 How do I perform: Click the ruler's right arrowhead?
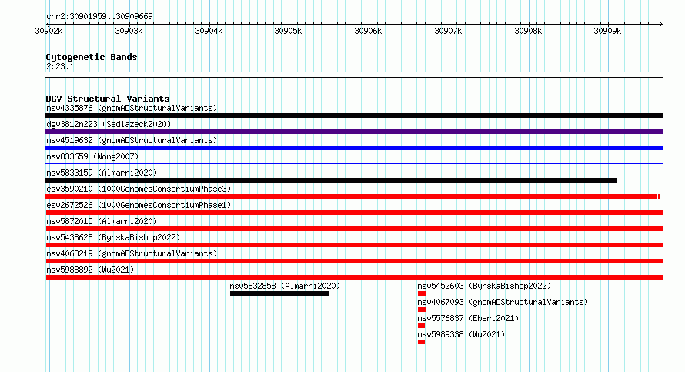click(661, 24)
